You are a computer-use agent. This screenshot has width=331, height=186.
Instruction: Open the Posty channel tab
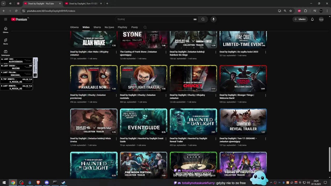[134, 27]
